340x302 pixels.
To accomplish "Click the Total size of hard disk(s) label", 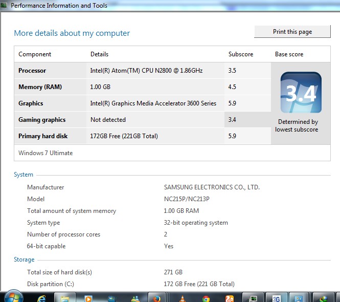I will 59,272.
